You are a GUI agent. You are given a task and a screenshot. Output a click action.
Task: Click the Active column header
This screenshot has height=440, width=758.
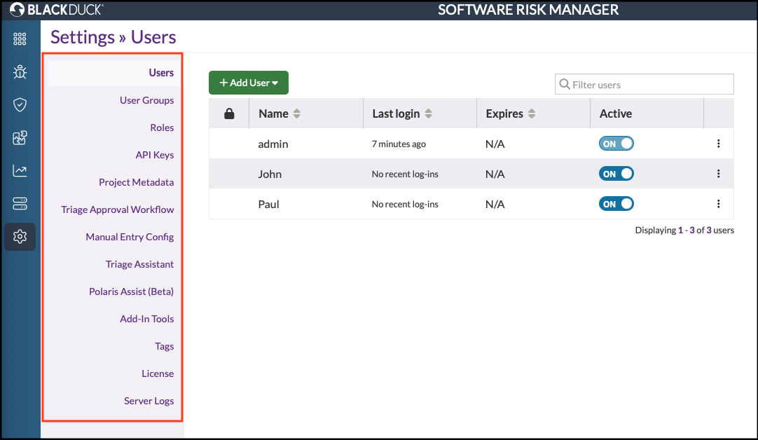click(615, 114)
